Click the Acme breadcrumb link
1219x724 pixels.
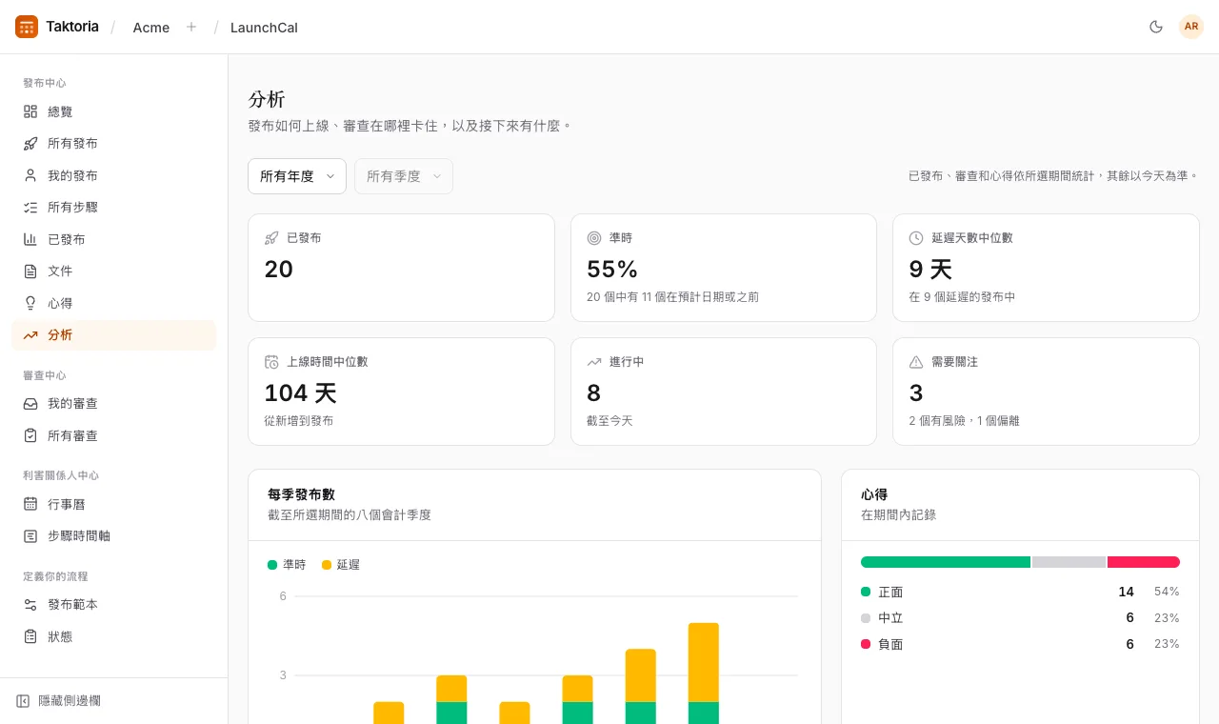[x=151, y=28]
